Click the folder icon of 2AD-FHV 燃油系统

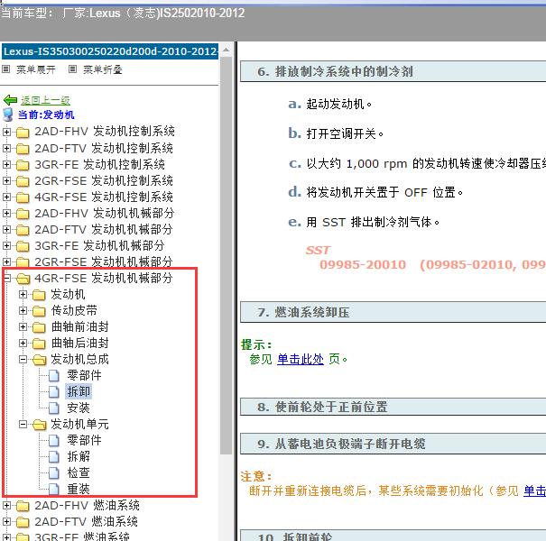click(23, 506)
